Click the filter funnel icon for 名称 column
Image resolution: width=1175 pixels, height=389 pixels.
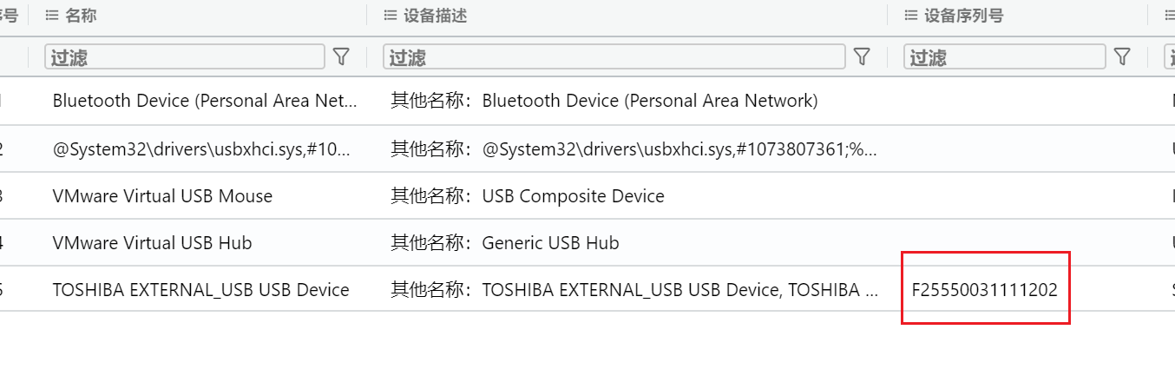pos(341,57)
